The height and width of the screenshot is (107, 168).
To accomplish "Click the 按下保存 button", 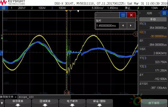I will (154, 103).
